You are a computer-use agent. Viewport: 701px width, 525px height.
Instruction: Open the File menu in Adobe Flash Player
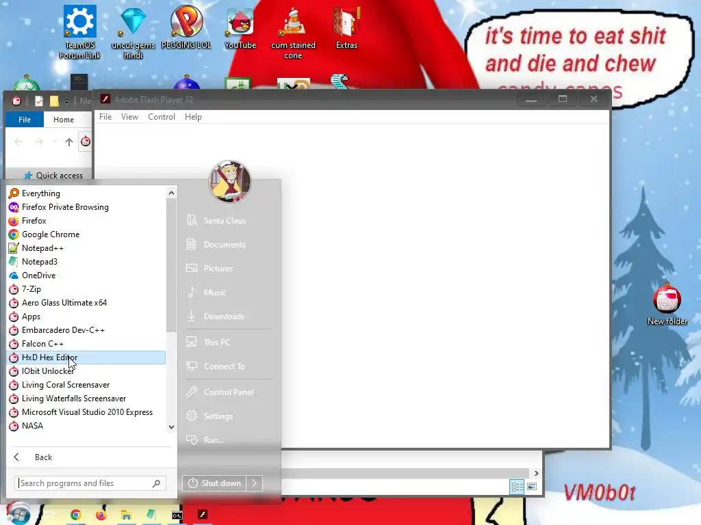[x=105, y=116]
